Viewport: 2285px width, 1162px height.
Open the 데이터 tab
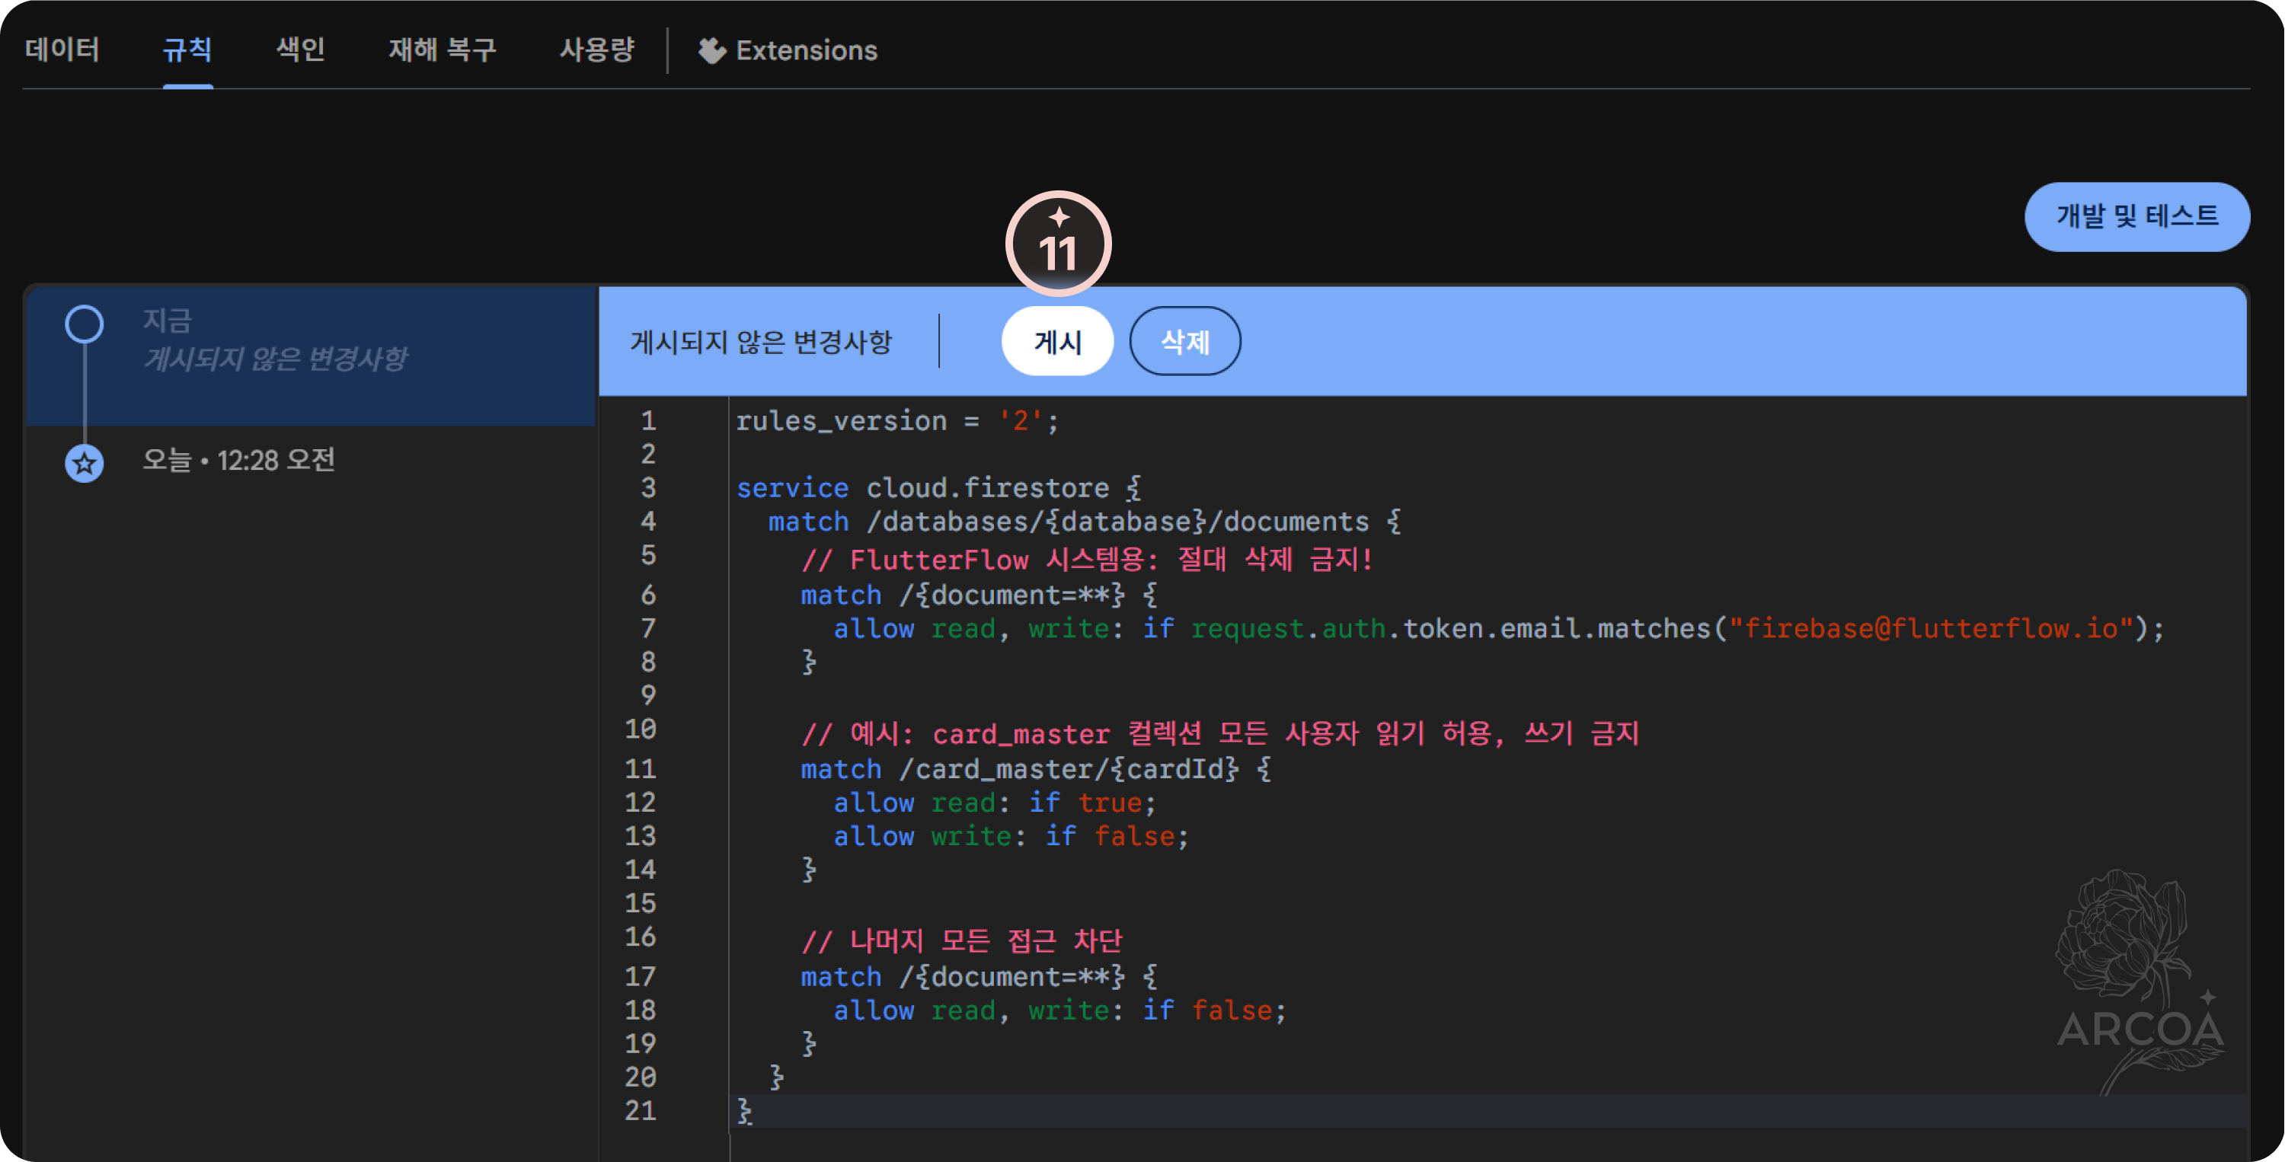[62, 49]
